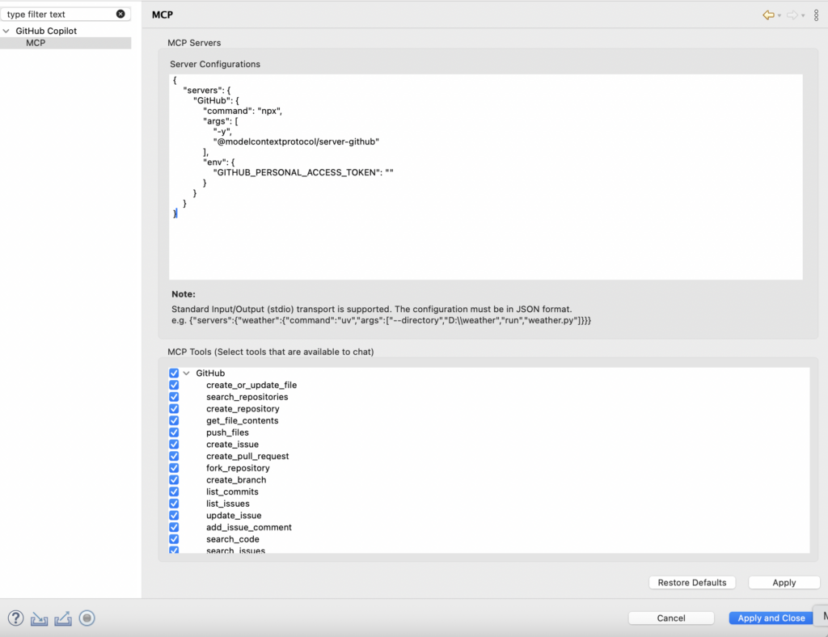Viewport: 828px width, 637px height.
Task: Clear the filter text using the x icon
Action: 121,14
